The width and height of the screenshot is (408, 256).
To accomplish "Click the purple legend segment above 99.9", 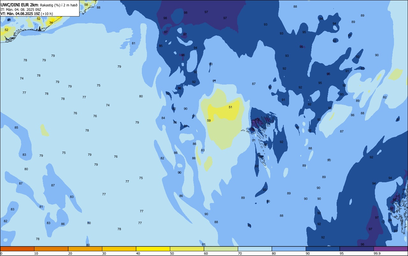I will tap(391, 249).
